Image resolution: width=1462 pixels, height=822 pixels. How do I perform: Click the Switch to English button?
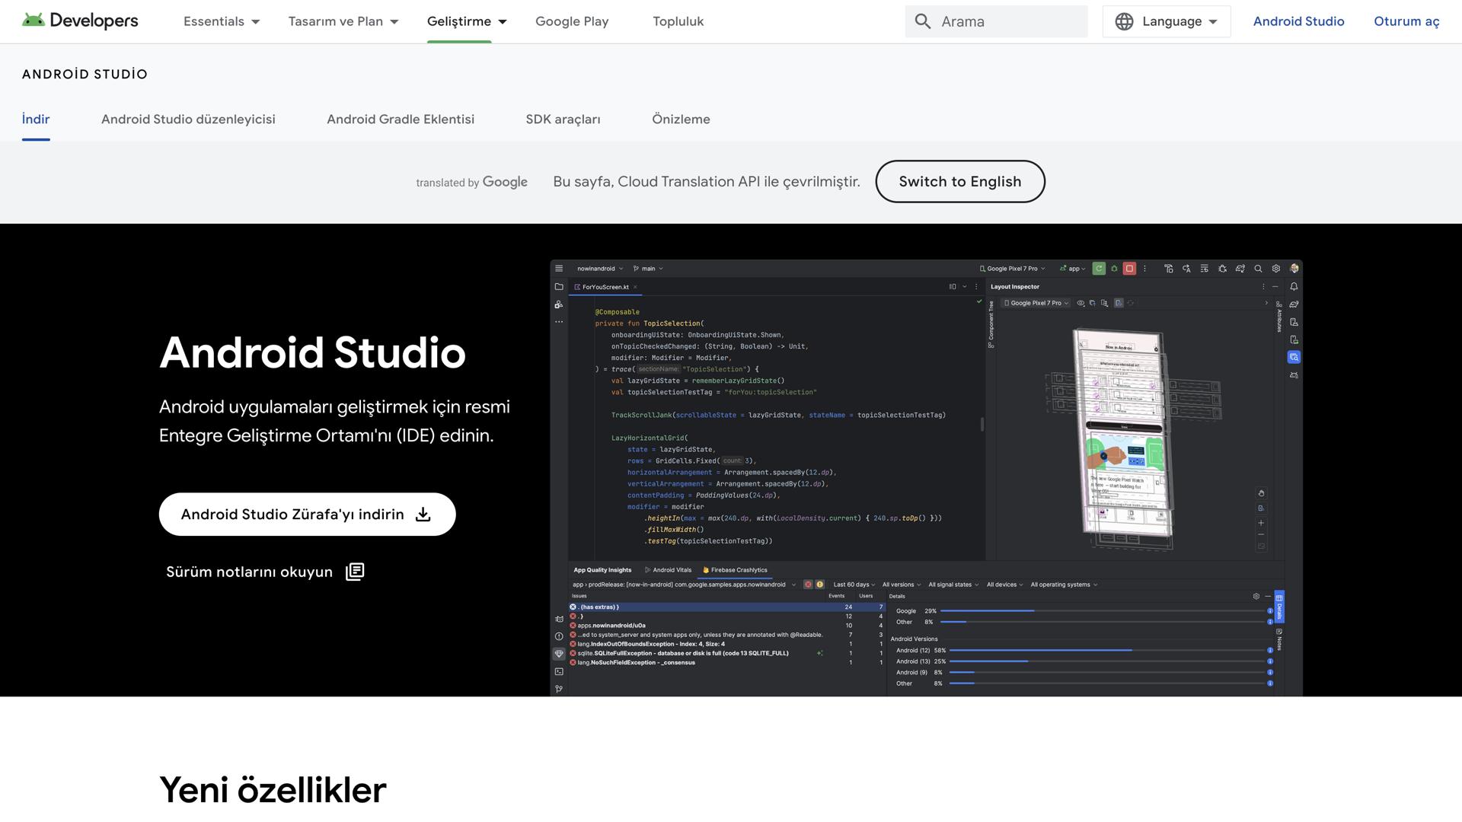959,181
